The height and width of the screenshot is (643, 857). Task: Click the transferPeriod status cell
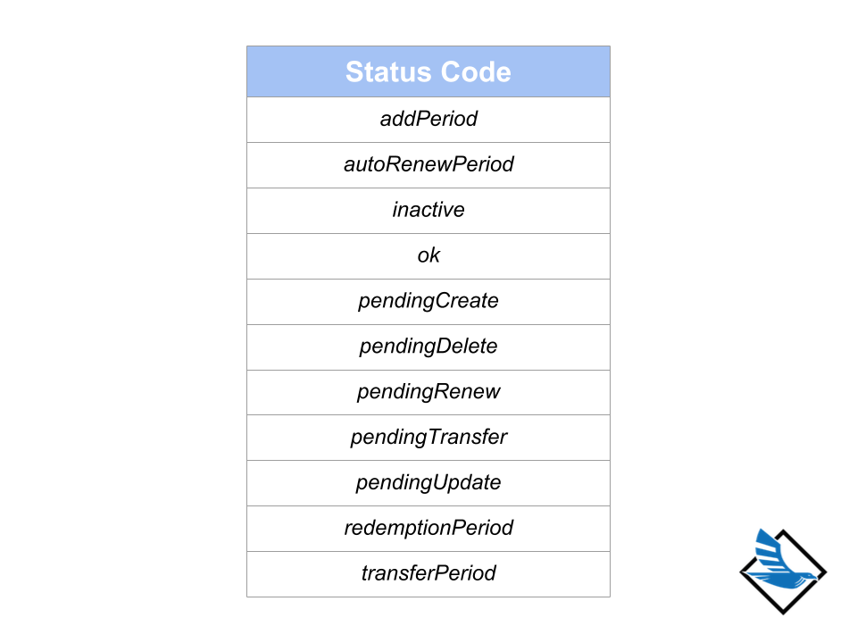click(428, 573)
